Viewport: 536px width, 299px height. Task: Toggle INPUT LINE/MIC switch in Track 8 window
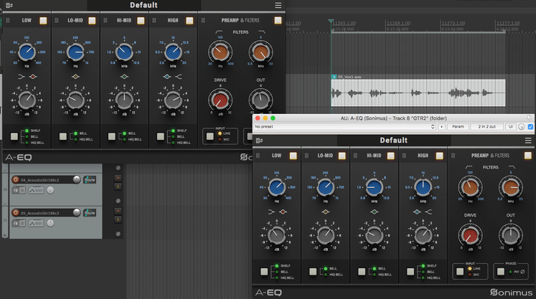pos(460,272)
